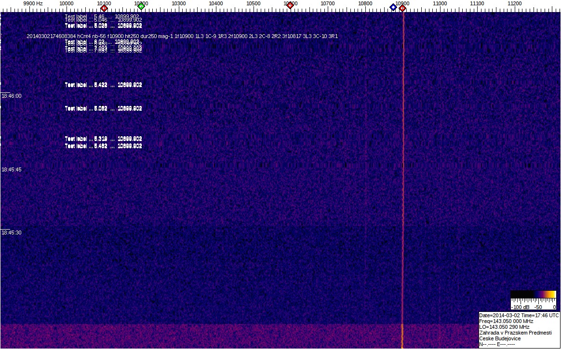Click the 11000 tick on frequency axis

[440, 3]
